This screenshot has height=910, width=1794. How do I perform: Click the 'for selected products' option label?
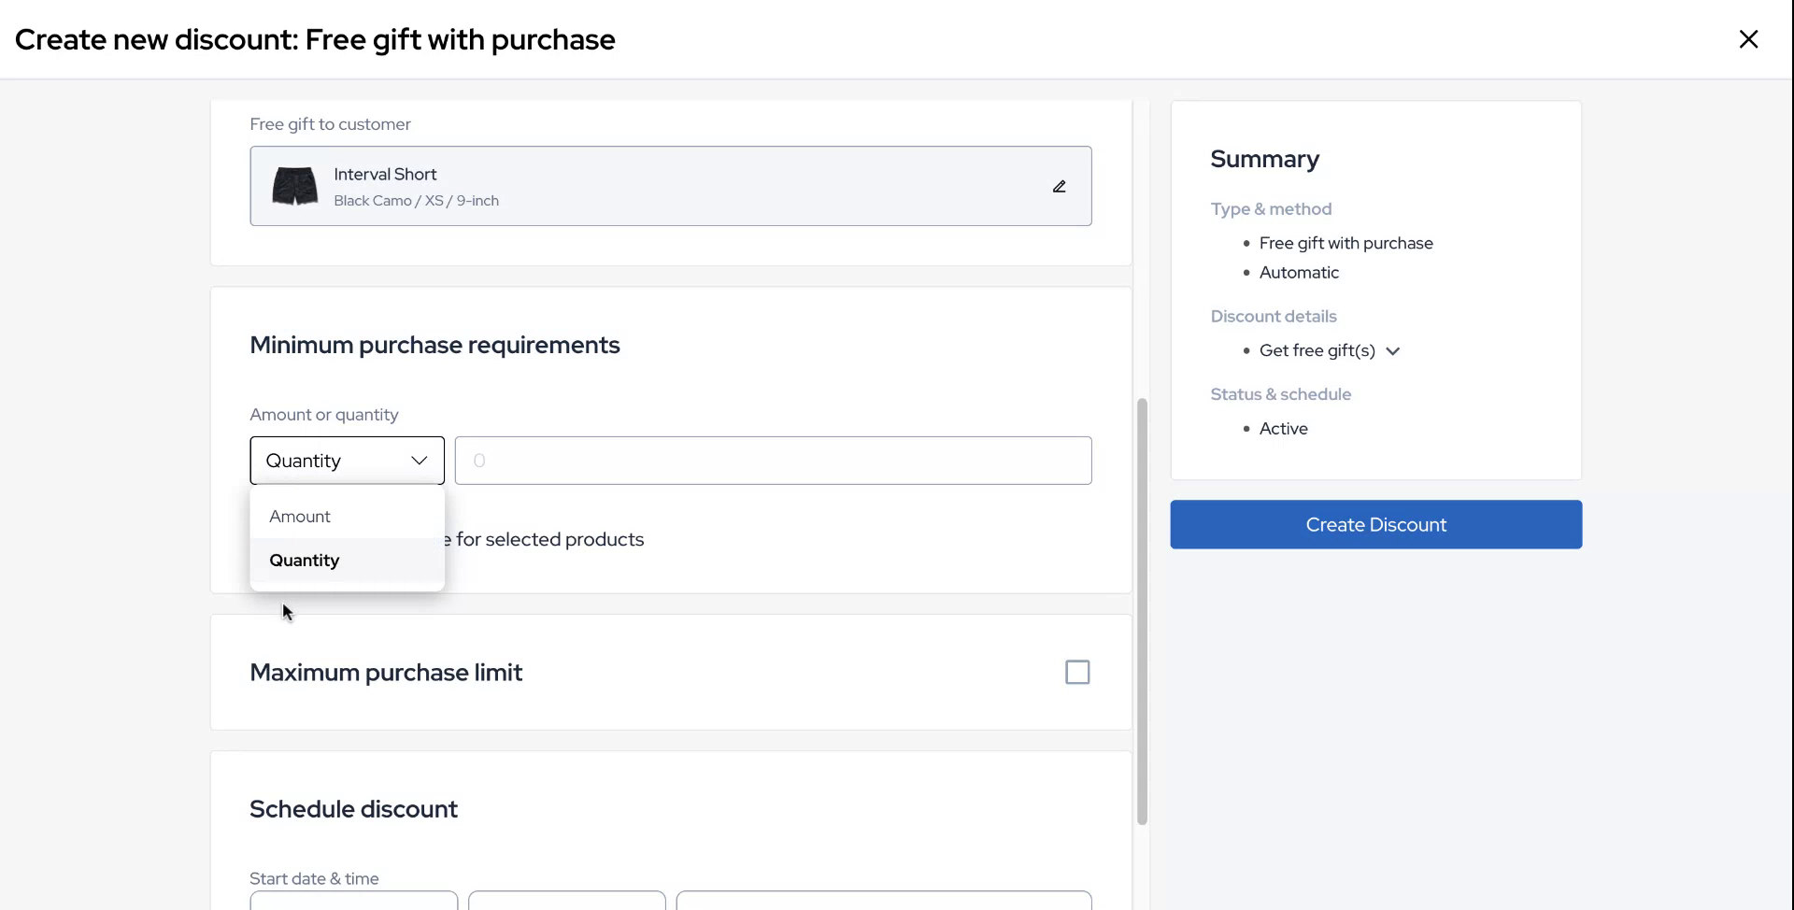550,539
